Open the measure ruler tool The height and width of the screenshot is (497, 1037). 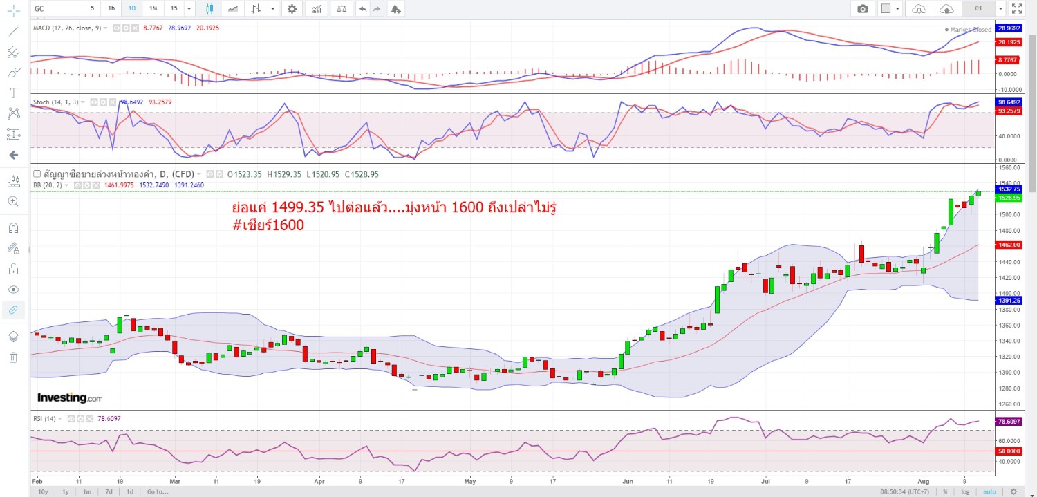pyautogui.click(x=13, y=182)
